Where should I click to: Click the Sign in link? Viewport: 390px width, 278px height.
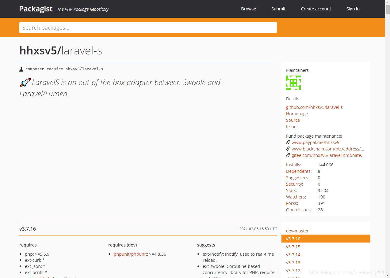point(353,9)
